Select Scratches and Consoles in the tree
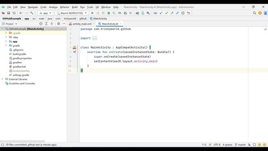Image resolution: width=268 pixels, height=151 pixels. point(22,83)
